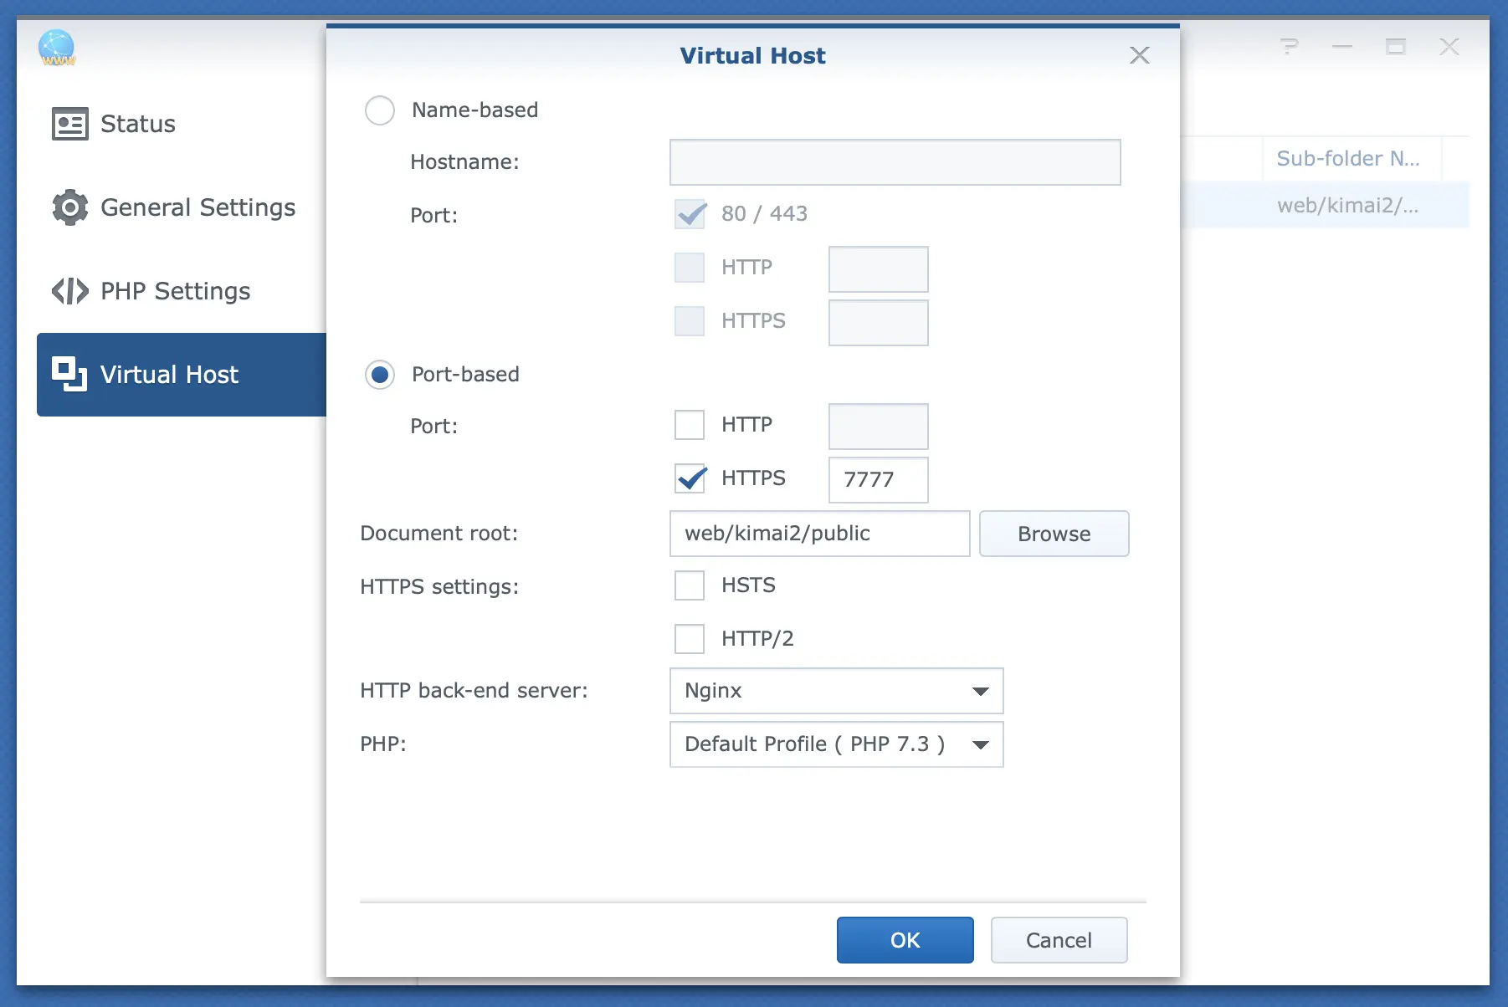This screenshot has width=1508, height=1007.
Task: Uncheck Port-based HTTPS checkbox
Action: click(690, 478)
